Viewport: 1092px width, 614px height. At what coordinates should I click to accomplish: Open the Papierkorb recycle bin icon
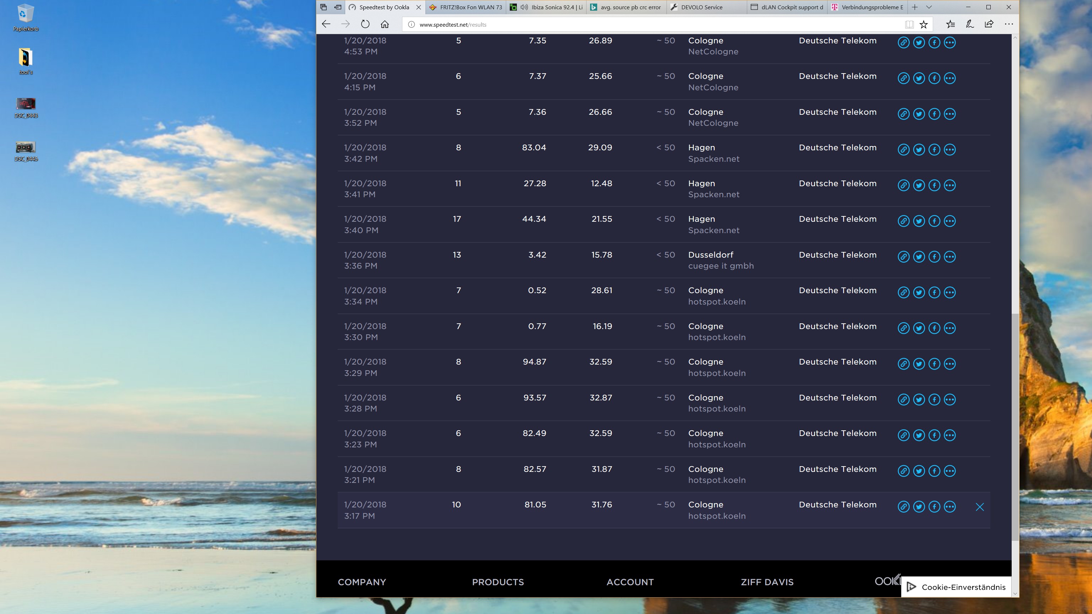[26, 18]
